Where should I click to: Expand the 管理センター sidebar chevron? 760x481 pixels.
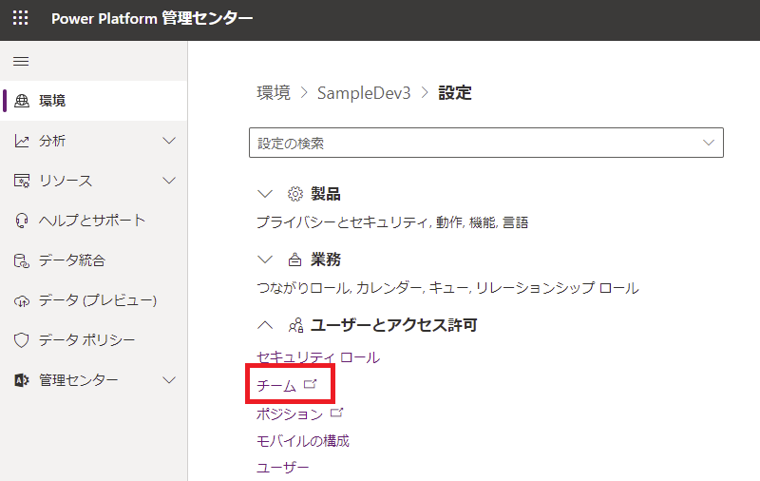tap(169, 379)
